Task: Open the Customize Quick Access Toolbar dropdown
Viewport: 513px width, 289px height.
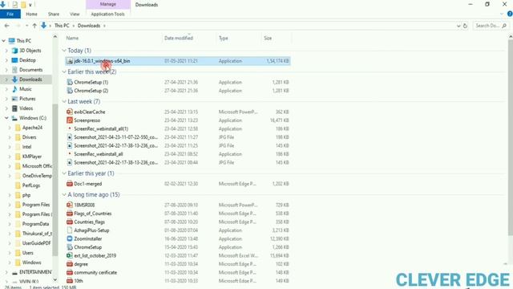Action: 30,5
